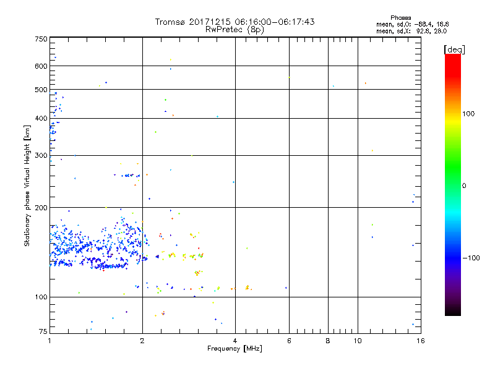Click the 'Phases' header text

tap(400, 18)
